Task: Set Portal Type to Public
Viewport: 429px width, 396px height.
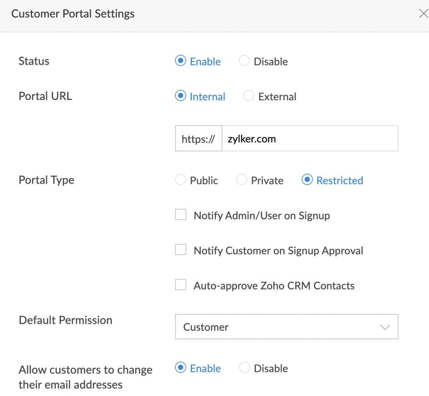Action: coord(181,180)
